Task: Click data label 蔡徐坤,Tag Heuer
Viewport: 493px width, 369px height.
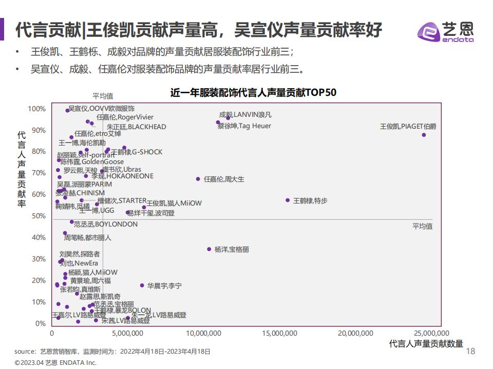Action: point(244,126)
